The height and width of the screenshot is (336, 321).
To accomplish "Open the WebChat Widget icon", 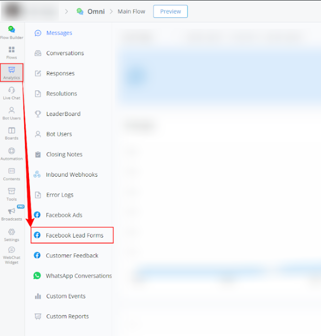I will click(x=12, y=255).
